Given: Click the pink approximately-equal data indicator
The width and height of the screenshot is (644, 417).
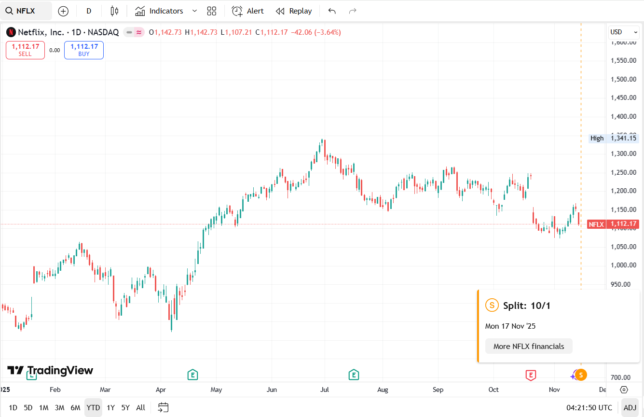Looking at the screenshot, I should pos(139,32).
